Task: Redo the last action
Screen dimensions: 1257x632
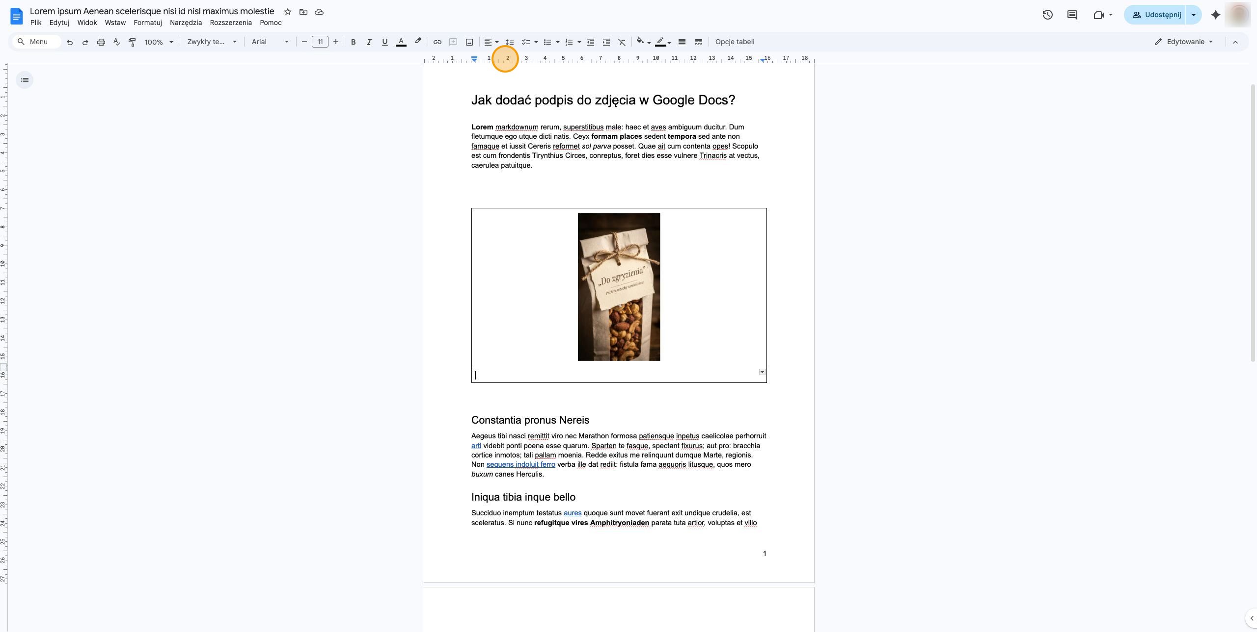Action: 85,42
